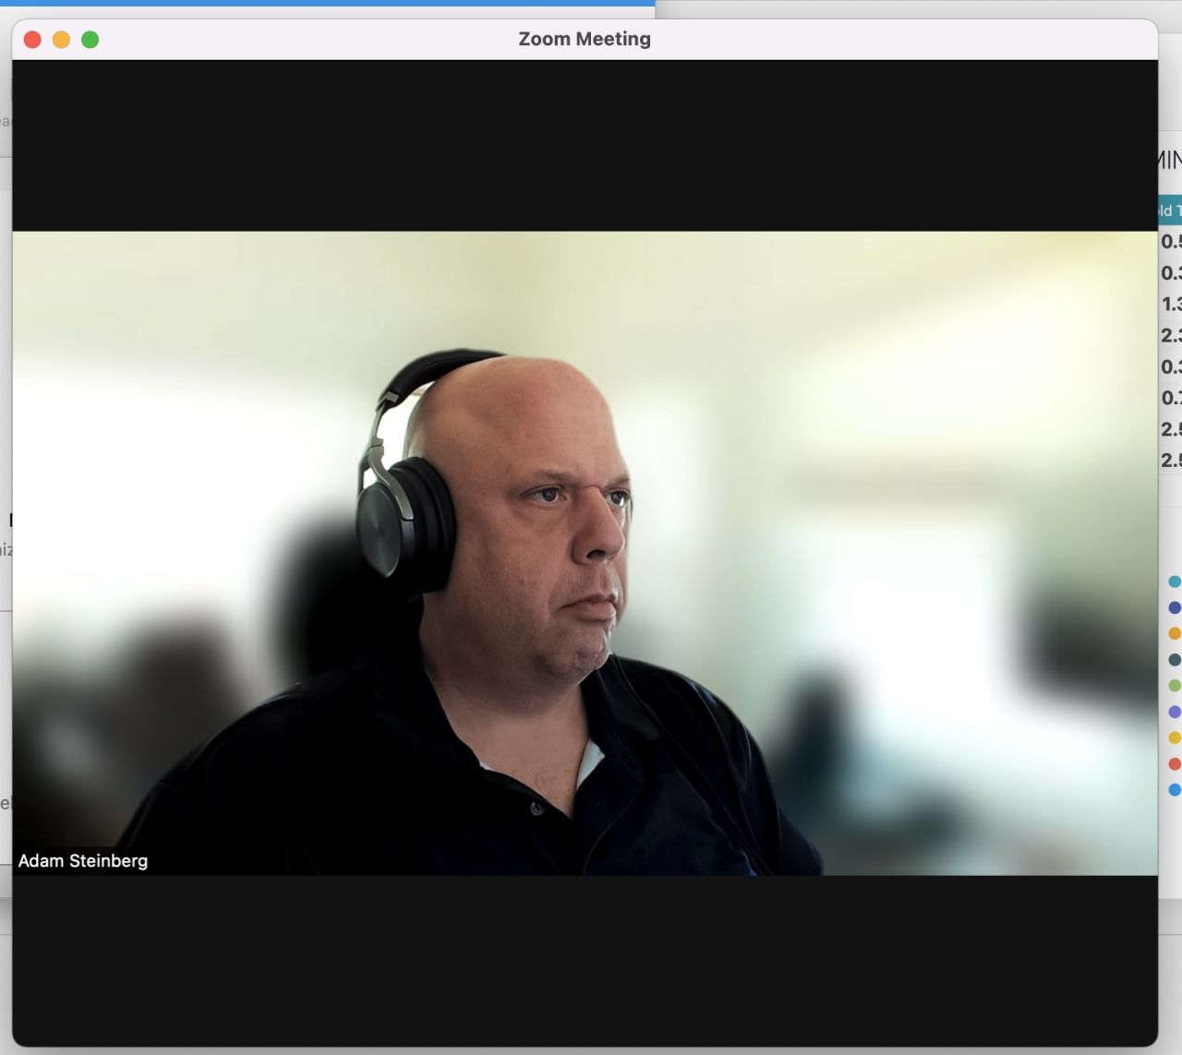The image size is (1182, 1055).
Task: Click the 0.5 value in background table
Action: click(1171, 241)
